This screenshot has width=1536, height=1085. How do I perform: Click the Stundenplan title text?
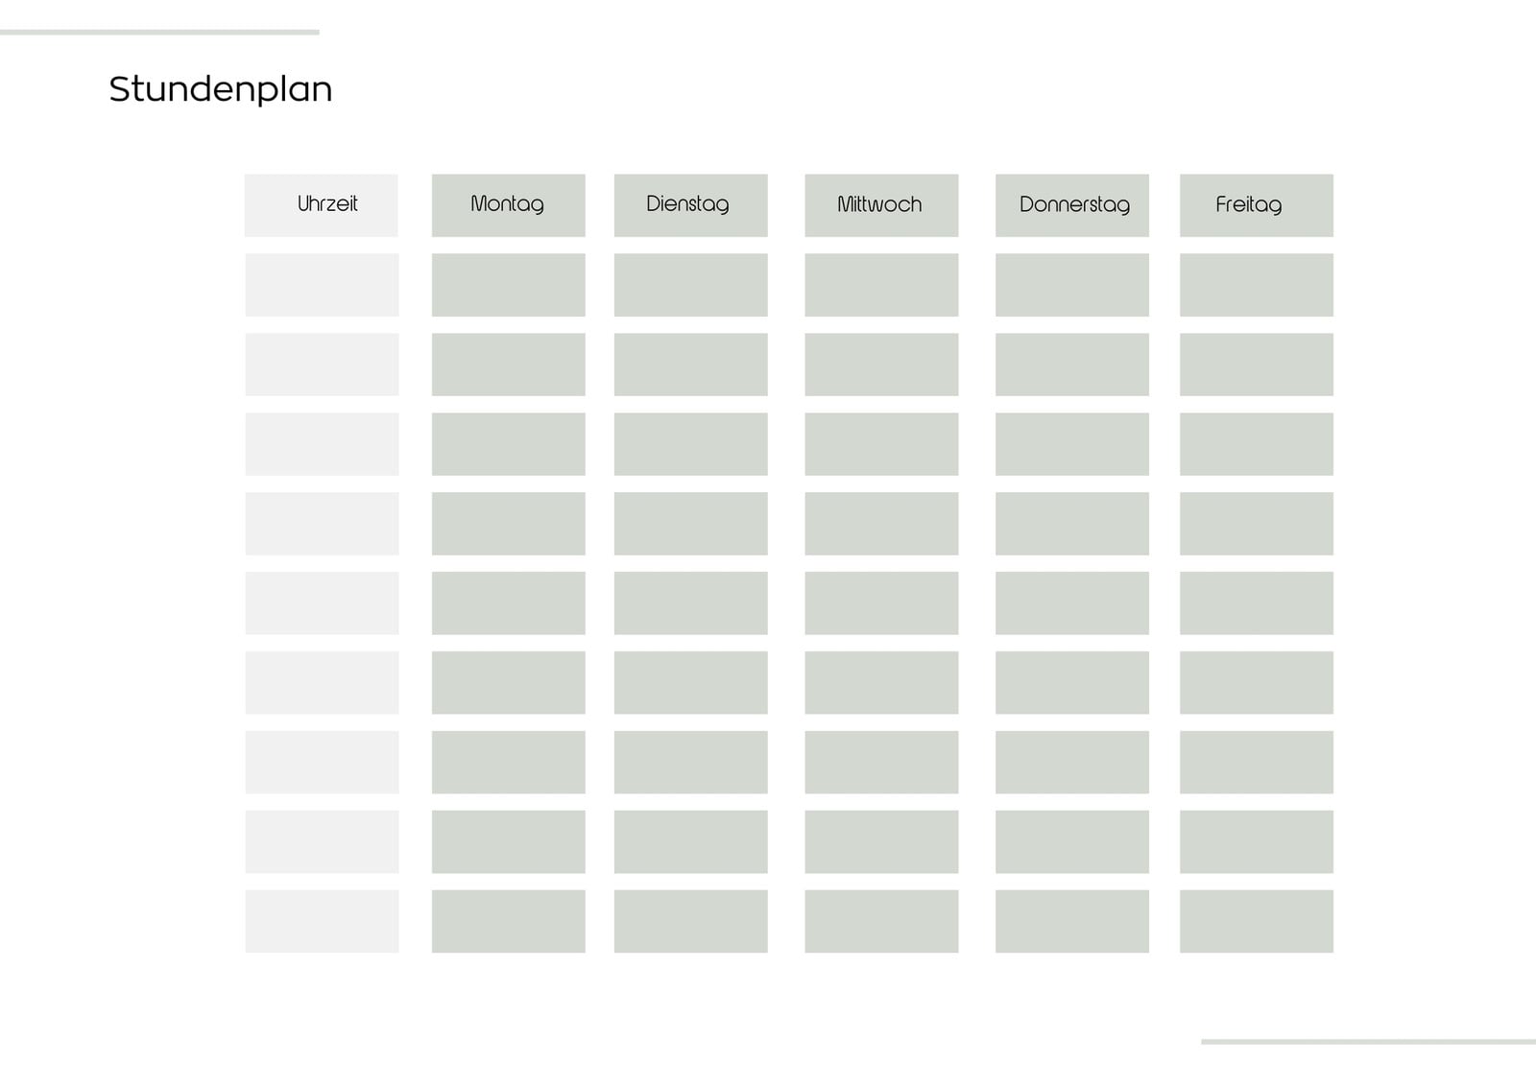click(221, 89)
